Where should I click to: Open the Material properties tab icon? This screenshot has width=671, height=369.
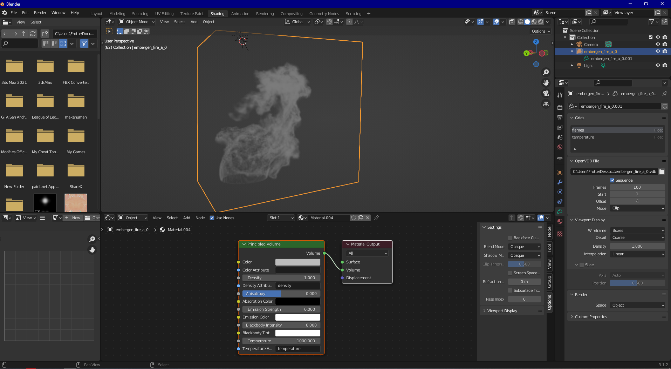[560, 221]
